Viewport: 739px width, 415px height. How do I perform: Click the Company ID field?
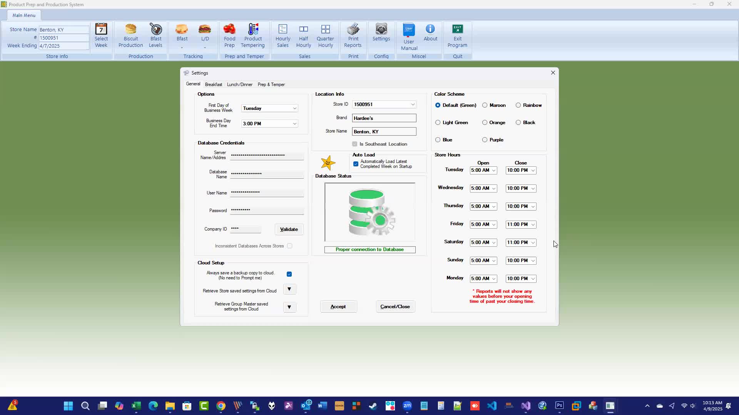(246, 229)
